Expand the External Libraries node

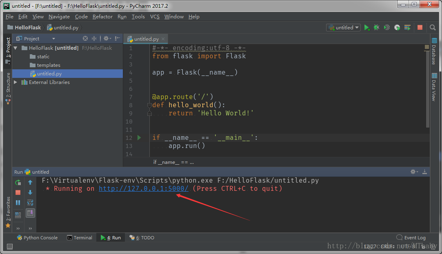click(16, 82)
